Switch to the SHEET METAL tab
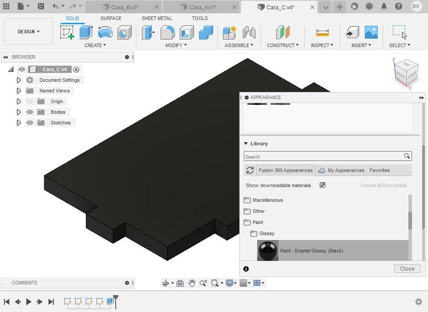The width and height of the screenshot is (428, 312). click(157, 18)
